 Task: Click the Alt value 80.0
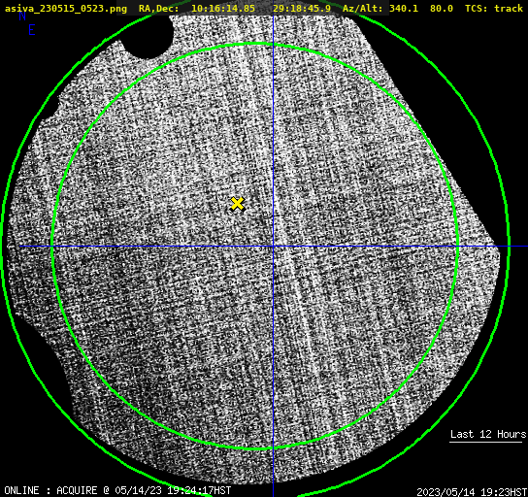(x=442, y=8)
